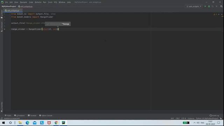Open the Event Log
This screenshot has width=224, height=126.
[x=214, y=115]
